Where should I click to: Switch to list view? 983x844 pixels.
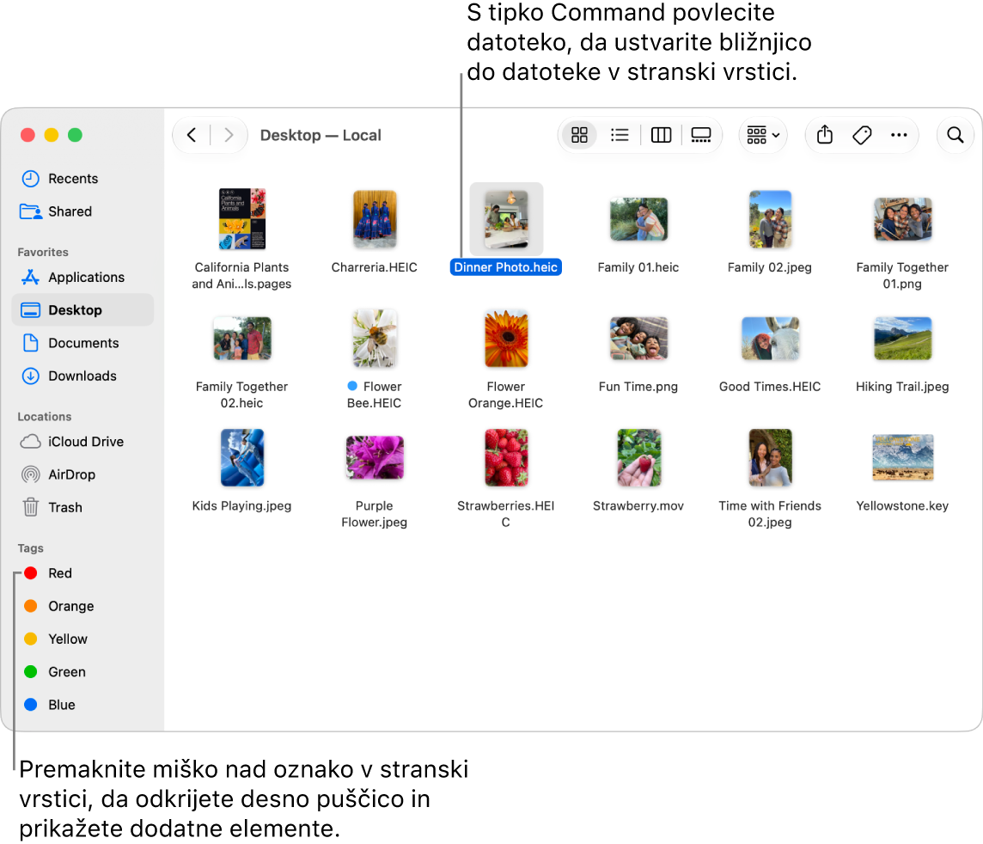pos(620,135)
